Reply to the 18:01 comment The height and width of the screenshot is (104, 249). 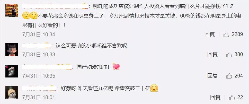[215, 97]
